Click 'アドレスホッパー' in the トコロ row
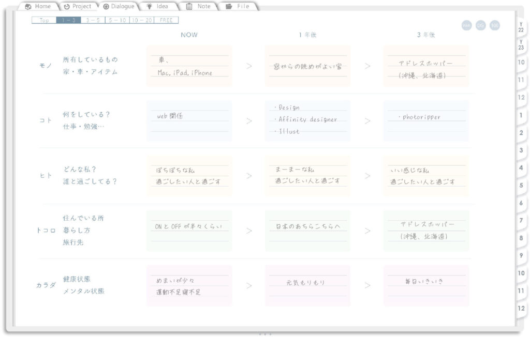The height and width of the screenshot is (337, 530). pos(427,224)
